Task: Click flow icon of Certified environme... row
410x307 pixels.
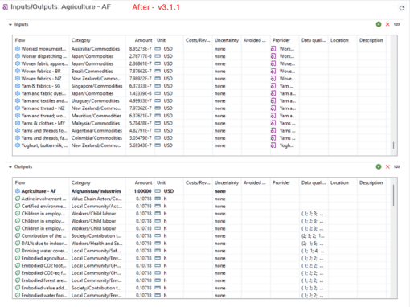Action: 18,207
